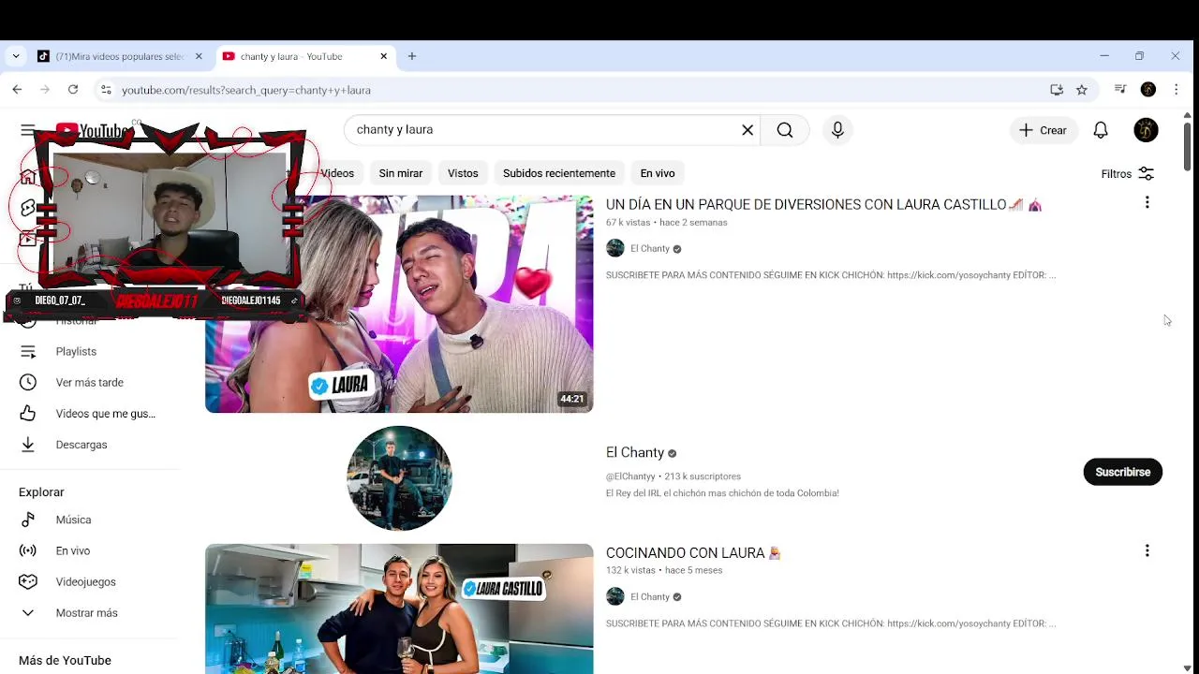Start voice search with the microphone
Viewport: 1199px width, 674px height.
click(x=837, y=130)
